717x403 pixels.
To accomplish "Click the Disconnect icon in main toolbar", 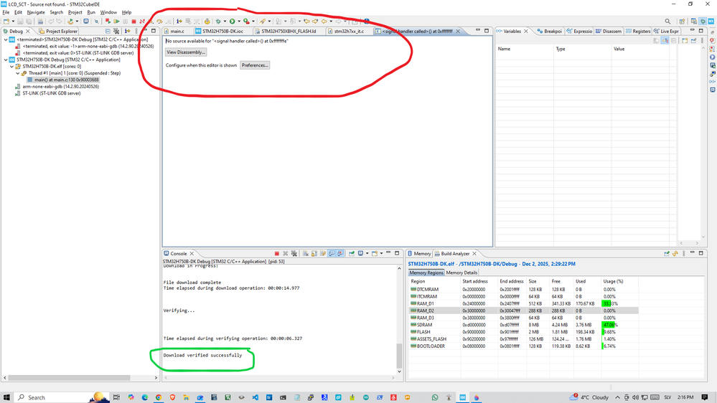I will tap(142, 21).
